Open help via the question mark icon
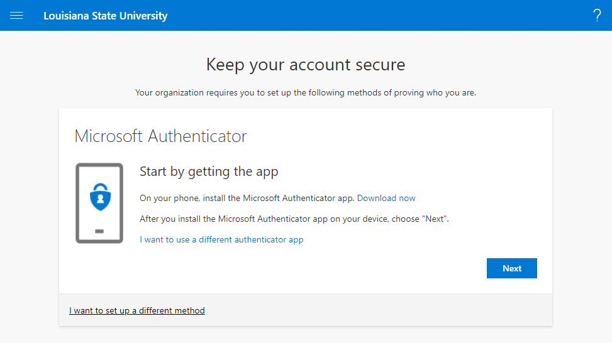Screen dimensions: 612x343 click(597, 16)
